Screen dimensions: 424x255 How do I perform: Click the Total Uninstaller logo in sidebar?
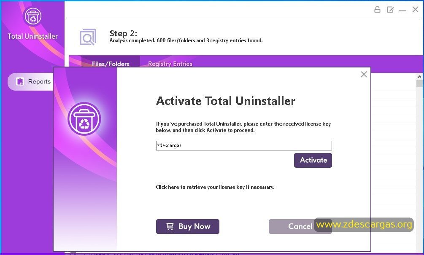coord(33,16)
